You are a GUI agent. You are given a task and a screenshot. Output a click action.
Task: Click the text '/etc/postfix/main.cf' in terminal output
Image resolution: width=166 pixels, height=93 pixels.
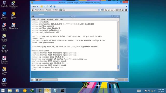tap(41, 41)
